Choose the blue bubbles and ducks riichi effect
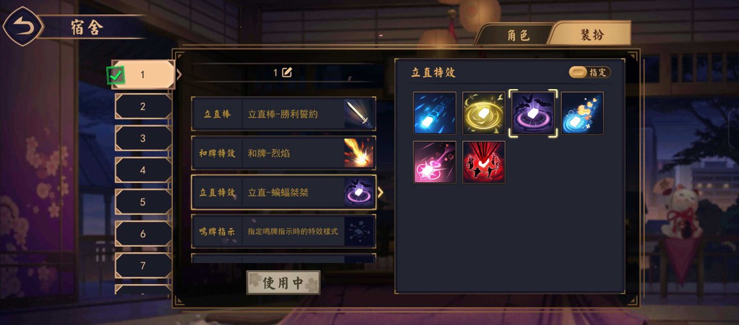This screenshot has width=739, height=325. click(582, 113)
